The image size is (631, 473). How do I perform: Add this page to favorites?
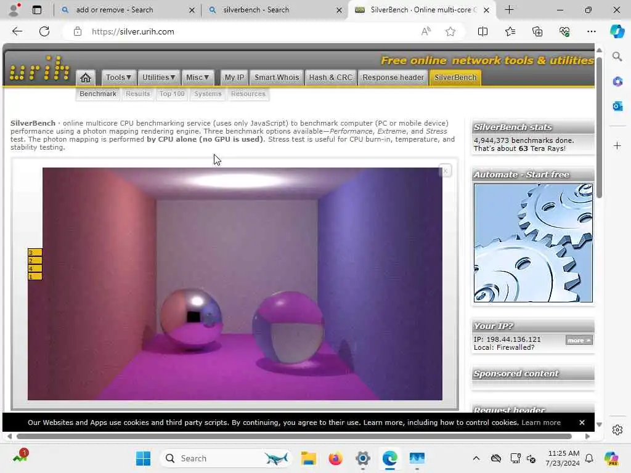pos(450,31)
